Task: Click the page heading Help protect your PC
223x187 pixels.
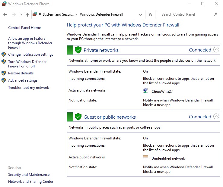Action: tap(123, 25)
